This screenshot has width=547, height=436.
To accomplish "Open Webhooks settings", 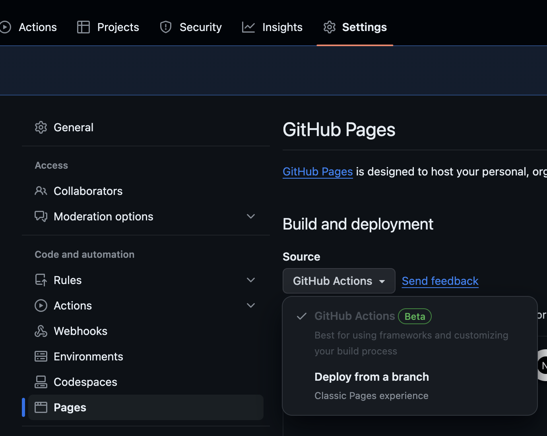I will click(x=146, y=331).
